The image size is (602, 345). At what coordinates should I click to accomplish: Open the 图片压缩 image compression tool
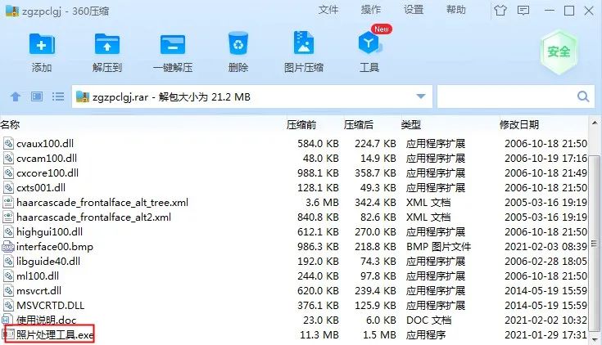click(x=302, y=51)
